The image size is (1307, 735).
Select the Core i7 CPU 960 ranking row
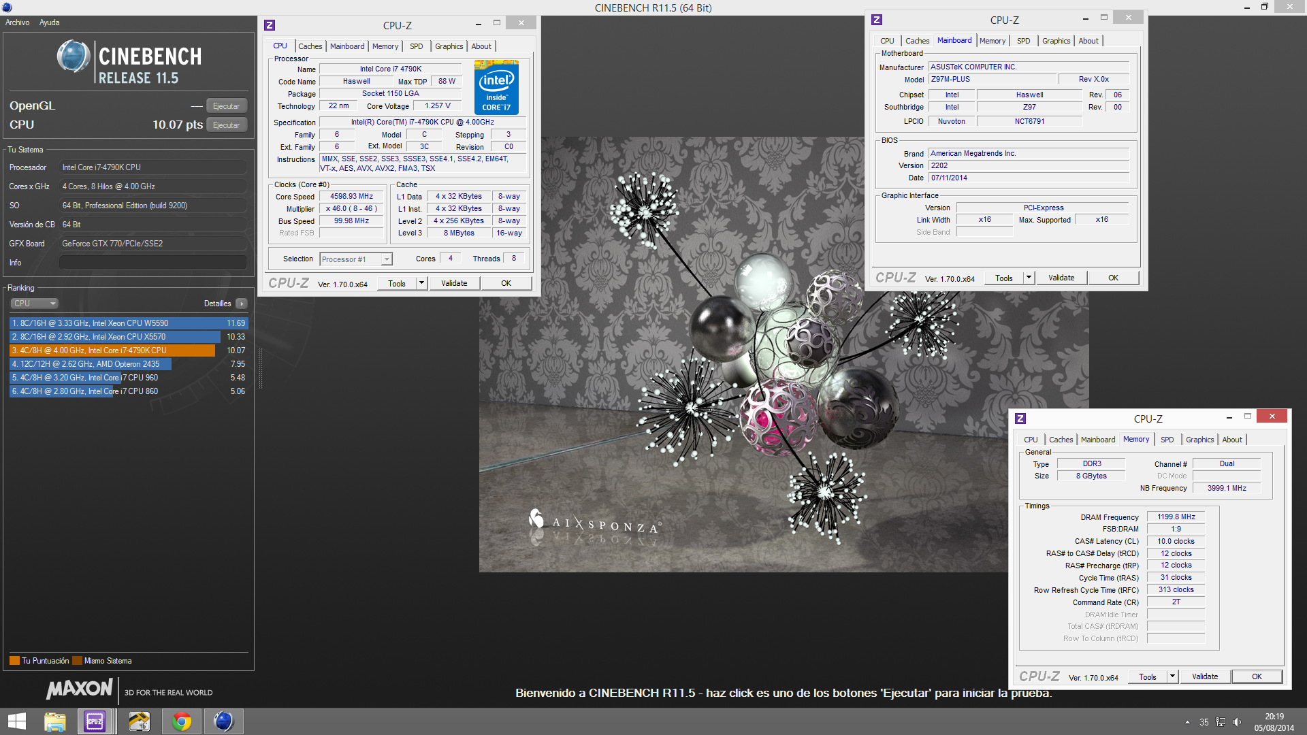129,378
